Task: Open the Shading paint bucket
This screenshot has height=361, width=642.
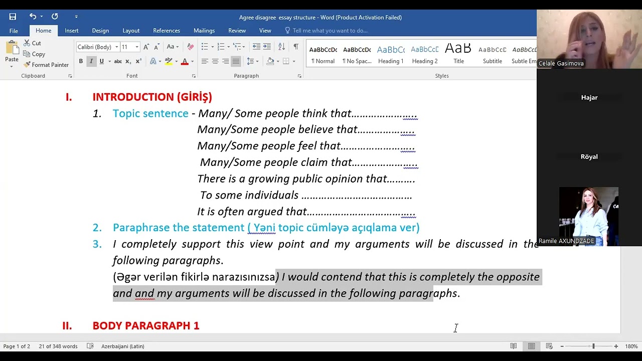Action: [270, 61]
